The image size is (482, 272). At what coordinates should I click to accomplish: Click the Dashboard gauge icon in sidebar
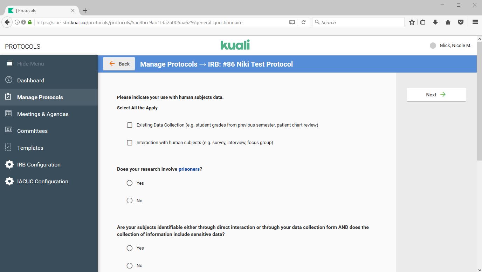click(x=9, y=80)
